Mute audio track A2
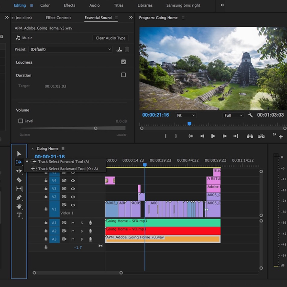 (x=73, y=231)
